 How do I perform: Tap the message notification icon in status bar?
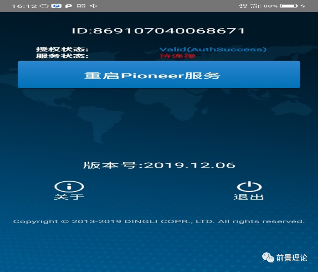[44, 6]
